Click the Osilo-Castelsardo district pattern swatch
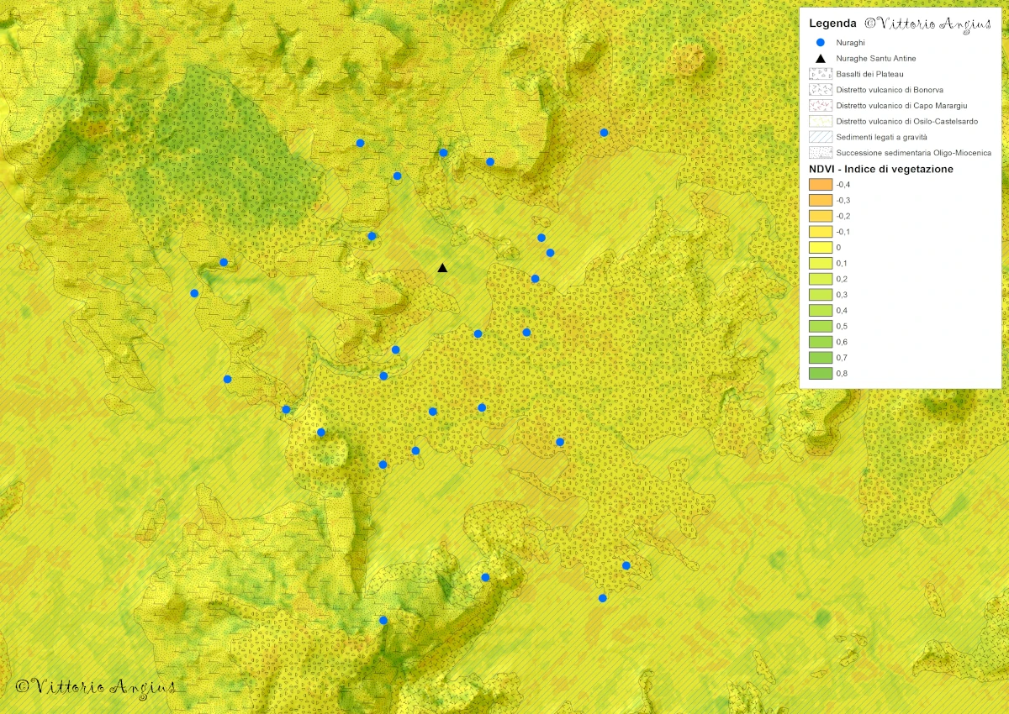This screenshot has width=1009, height=714. (x=819, y=121)
